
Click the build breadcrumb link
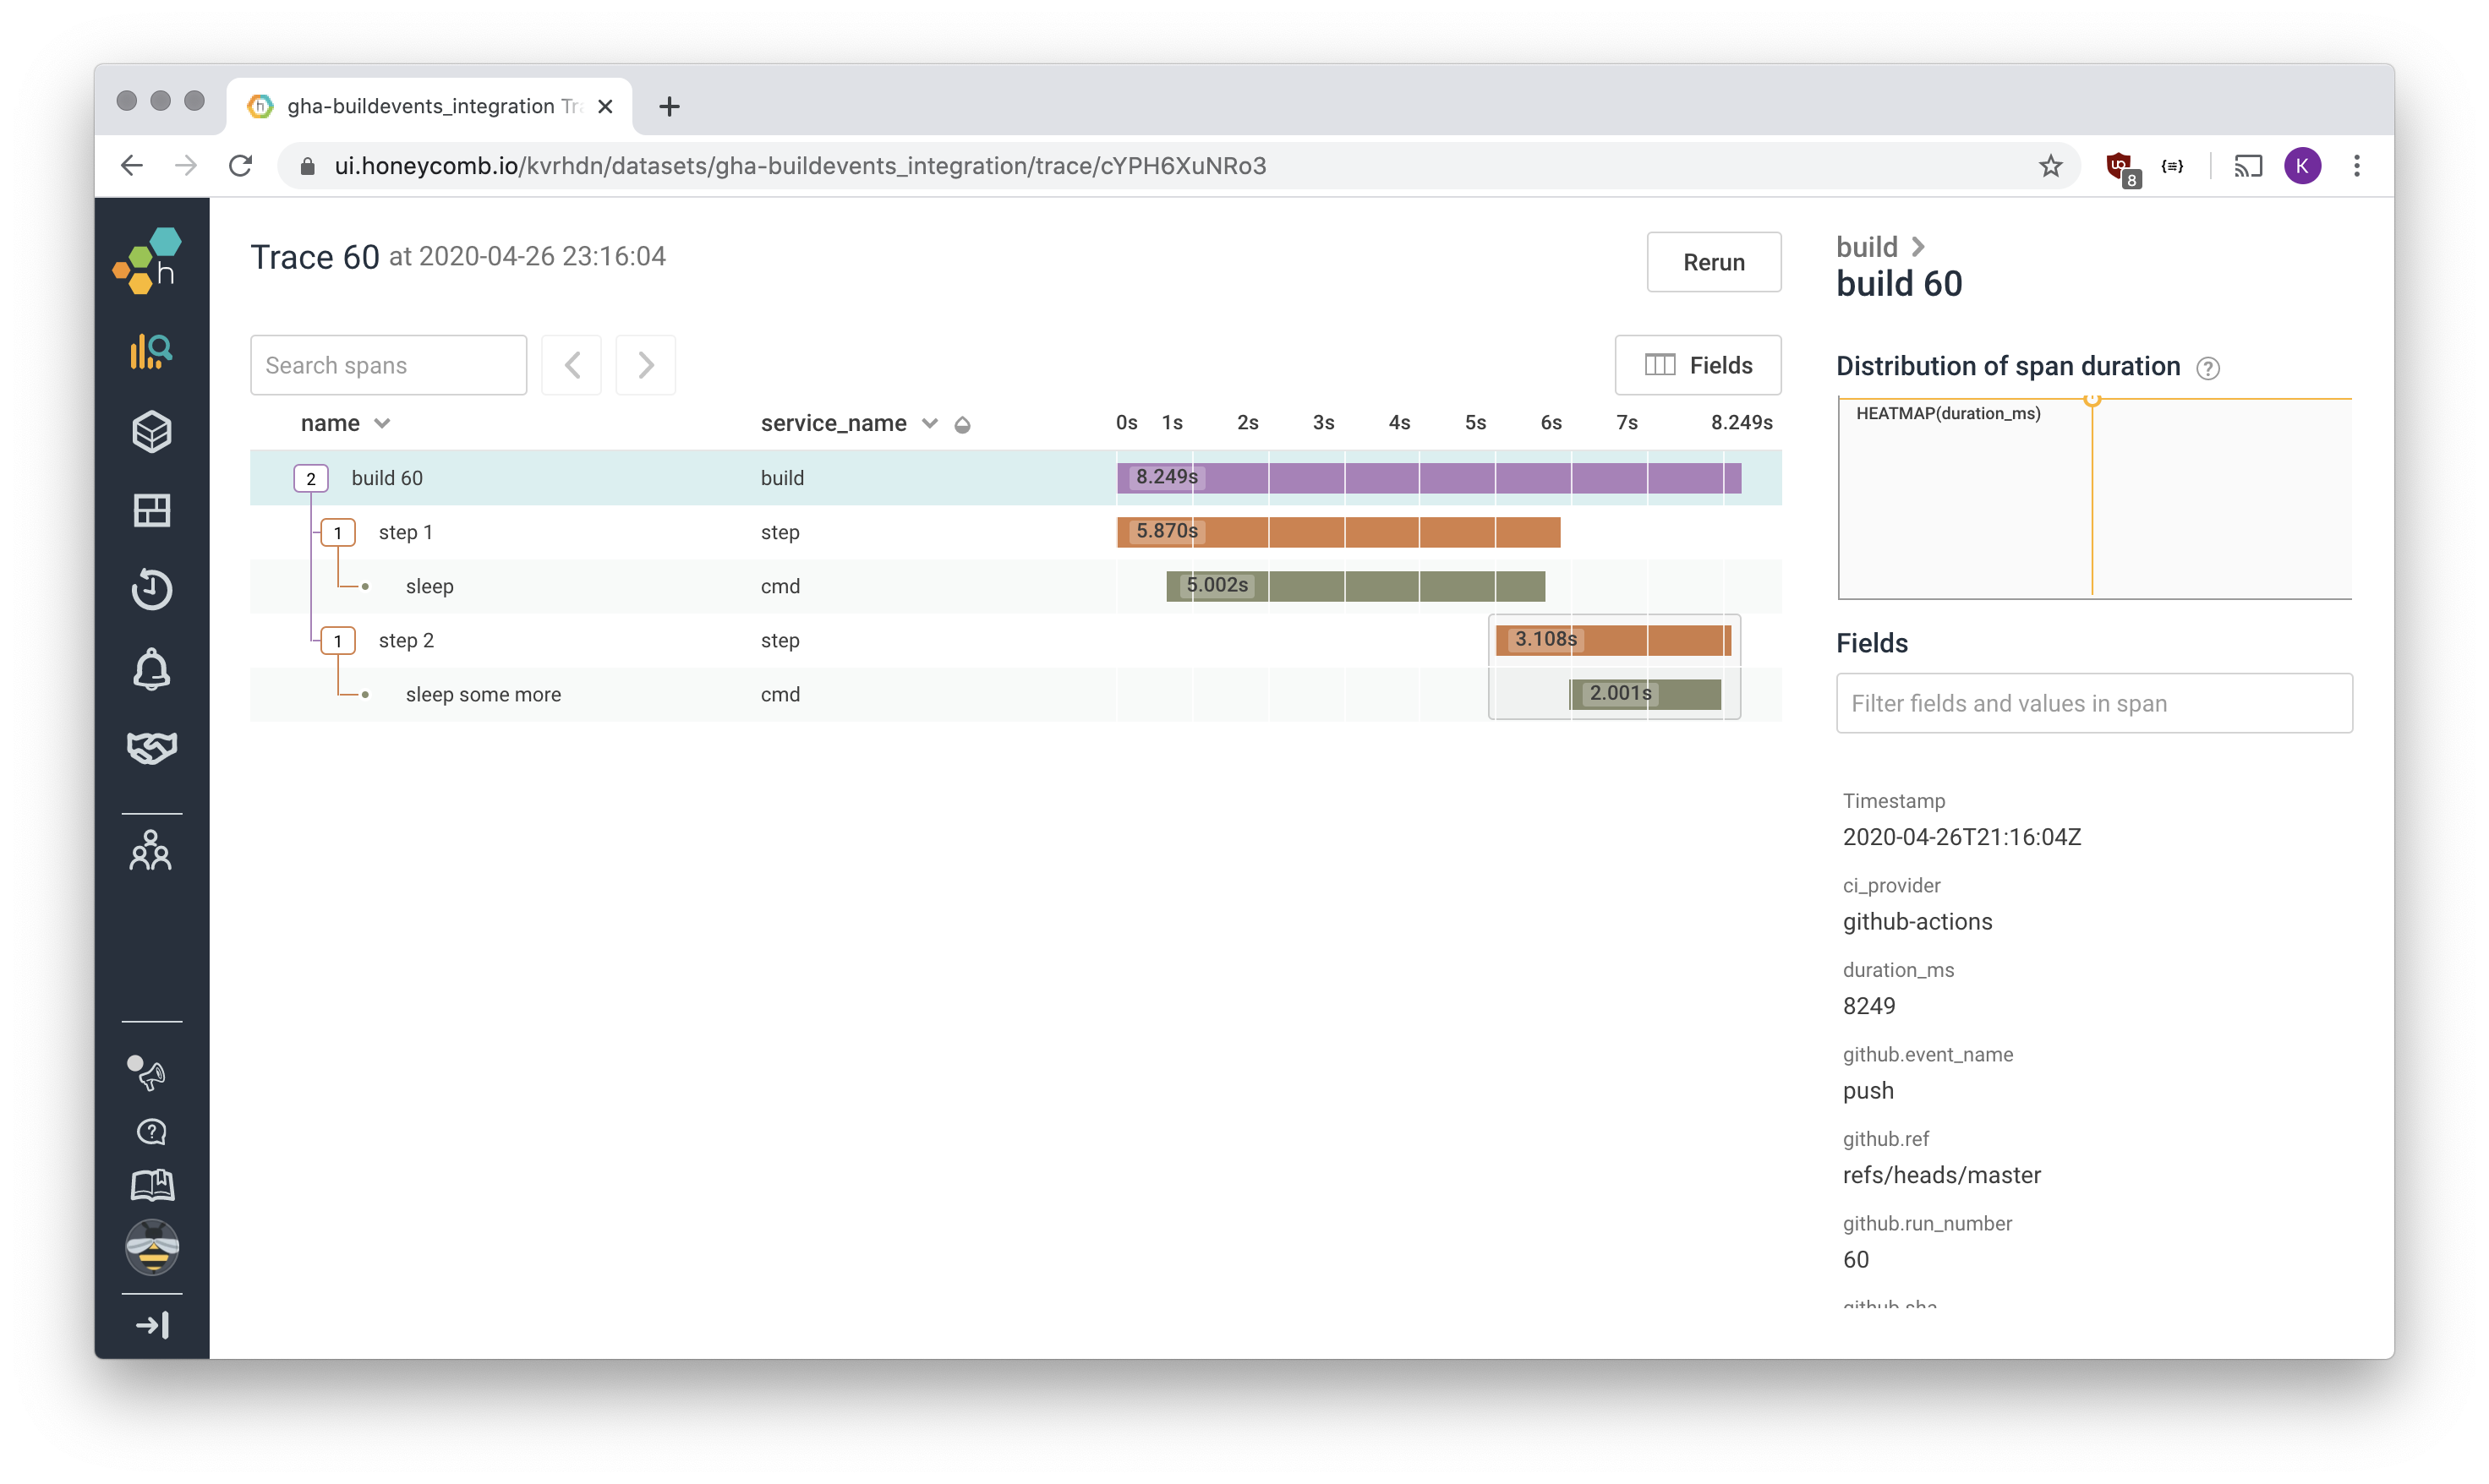(x=1866, y=247)
